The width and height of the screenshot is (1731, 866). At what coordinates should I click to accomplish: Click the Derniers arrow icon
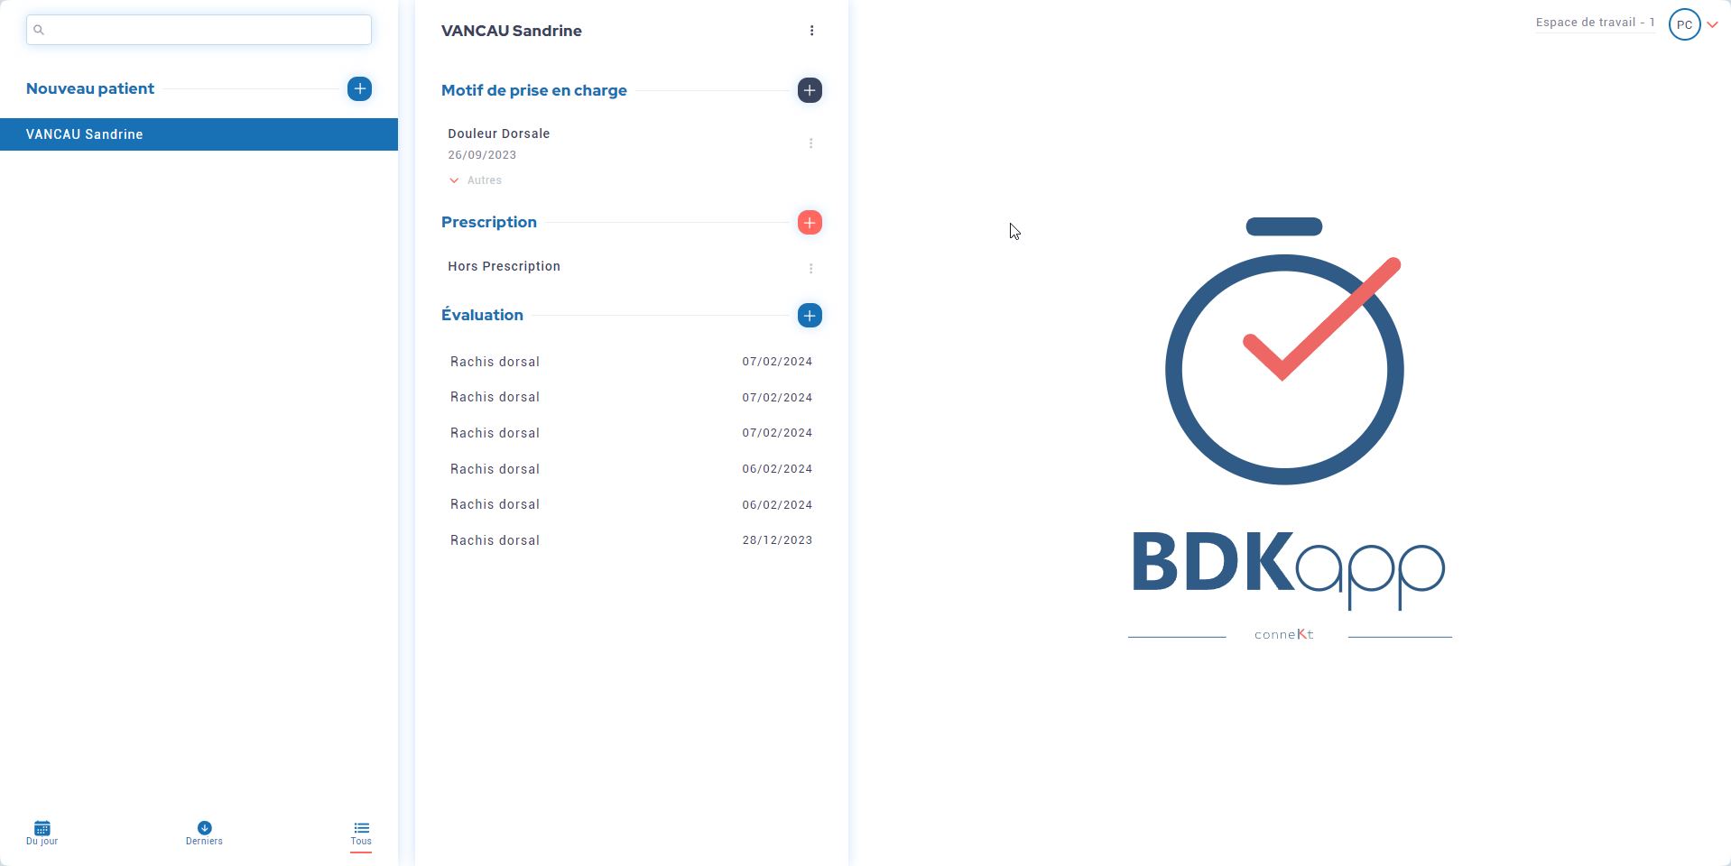[x=204, y=827]
